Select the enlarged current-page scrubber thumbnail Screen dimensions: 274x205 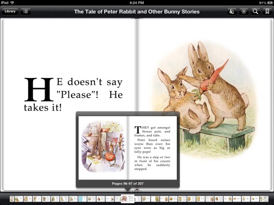point(128,199)
